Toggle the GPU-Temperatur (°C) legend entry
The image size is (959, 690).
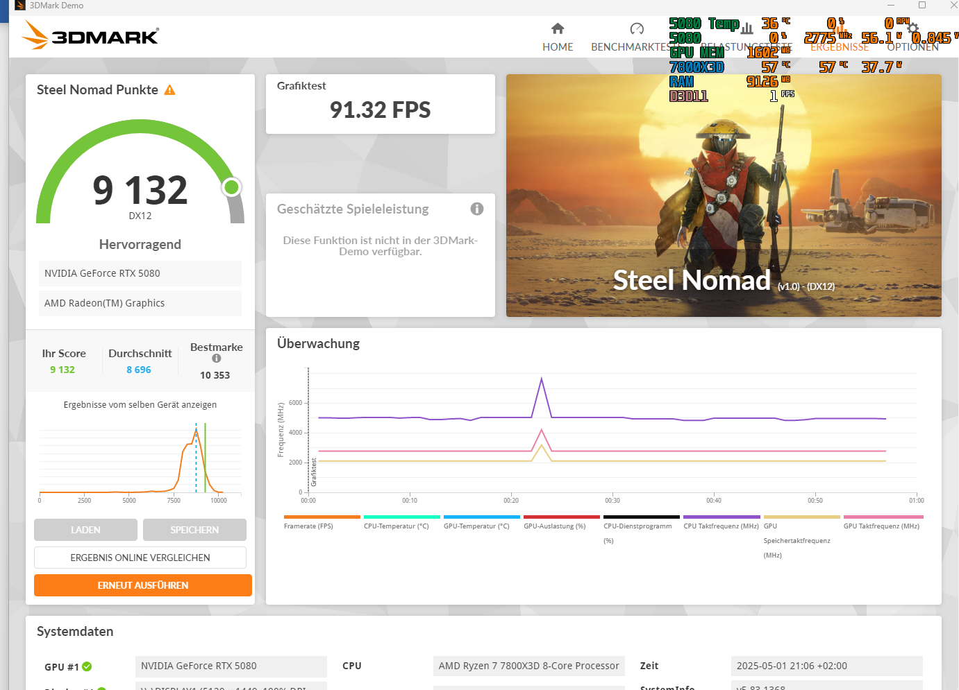pos(481,523)
